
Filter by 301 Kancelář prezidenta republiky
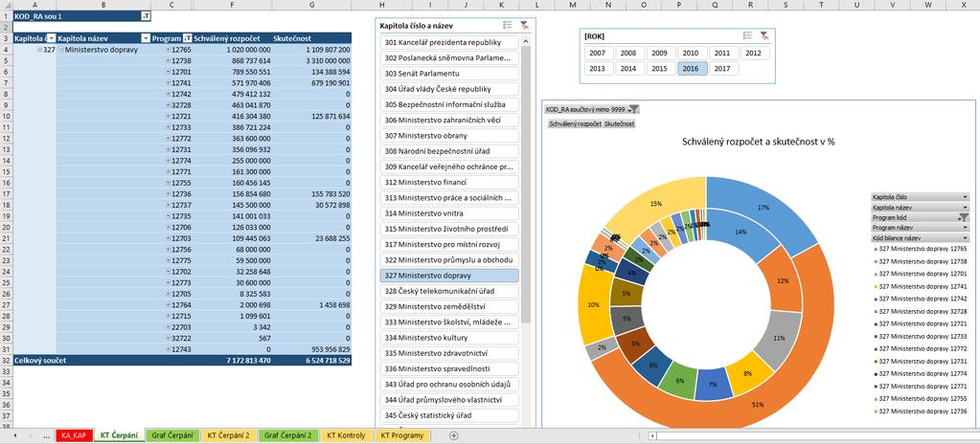[x=449, y=42]
